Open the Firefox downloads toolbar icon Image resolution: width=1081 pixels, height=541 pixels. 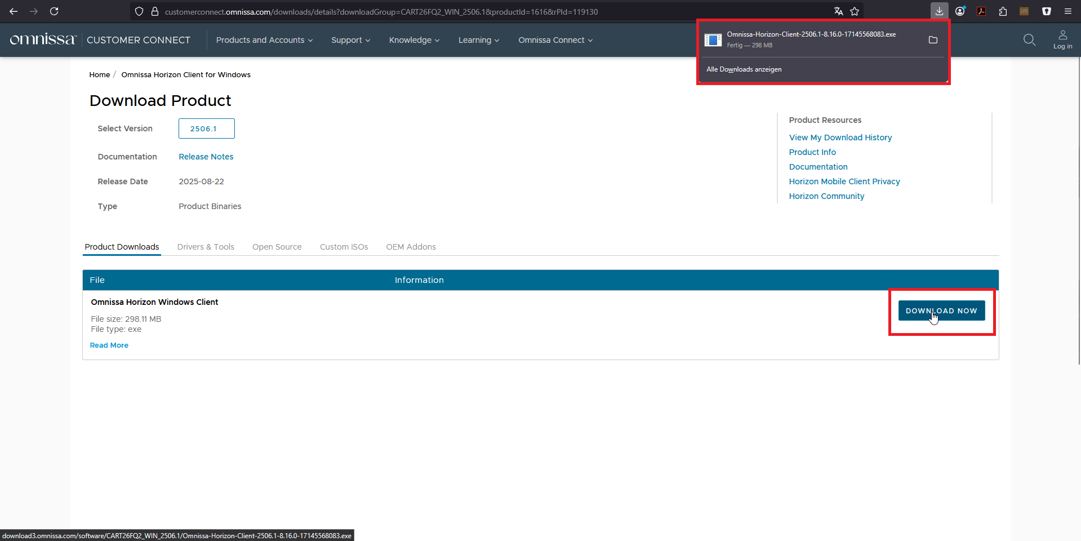939,11
